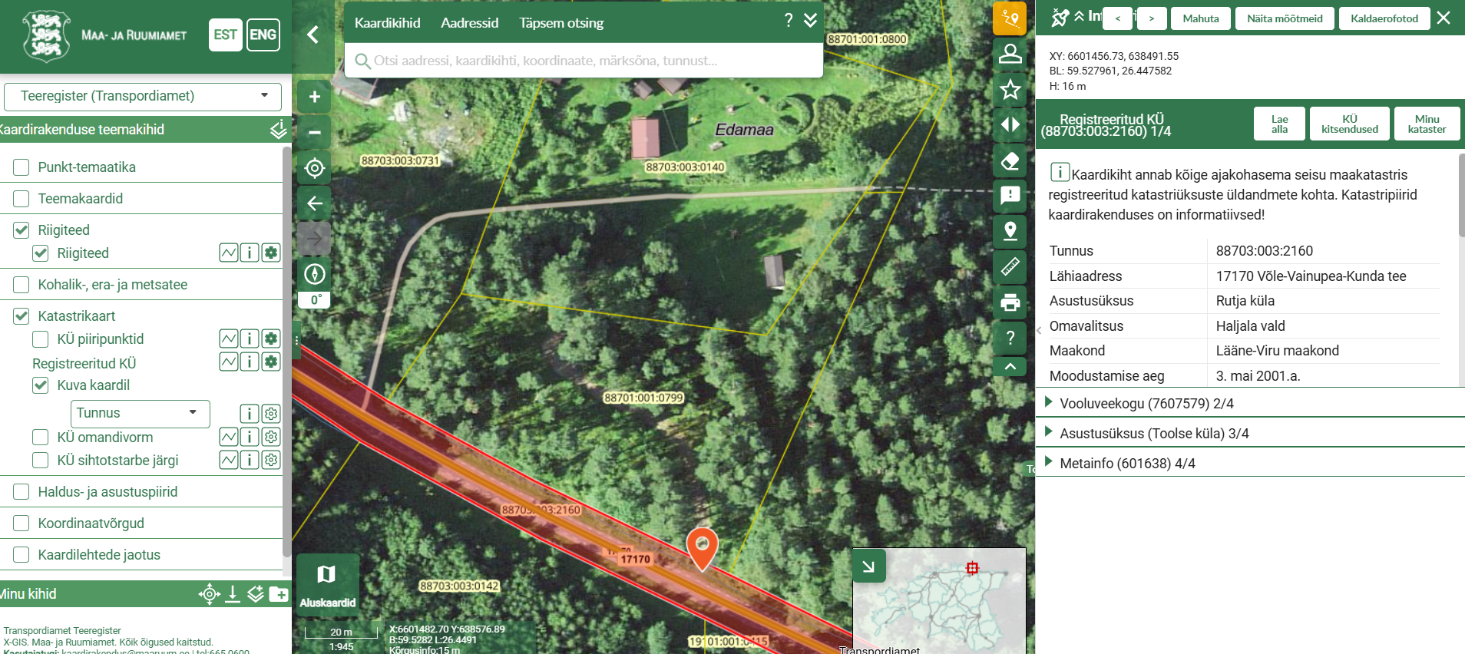Click the eraser clear tool

click(x=1010, y=161)
